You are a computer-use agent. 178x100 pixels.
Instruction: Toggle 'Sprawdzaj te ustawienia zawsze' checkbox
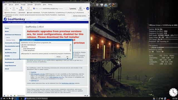[22, 54]
